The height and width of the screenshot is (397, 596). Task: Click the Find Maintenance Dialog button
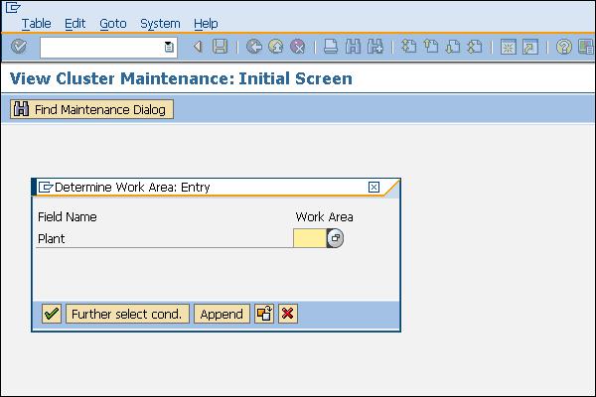(90, 109)
